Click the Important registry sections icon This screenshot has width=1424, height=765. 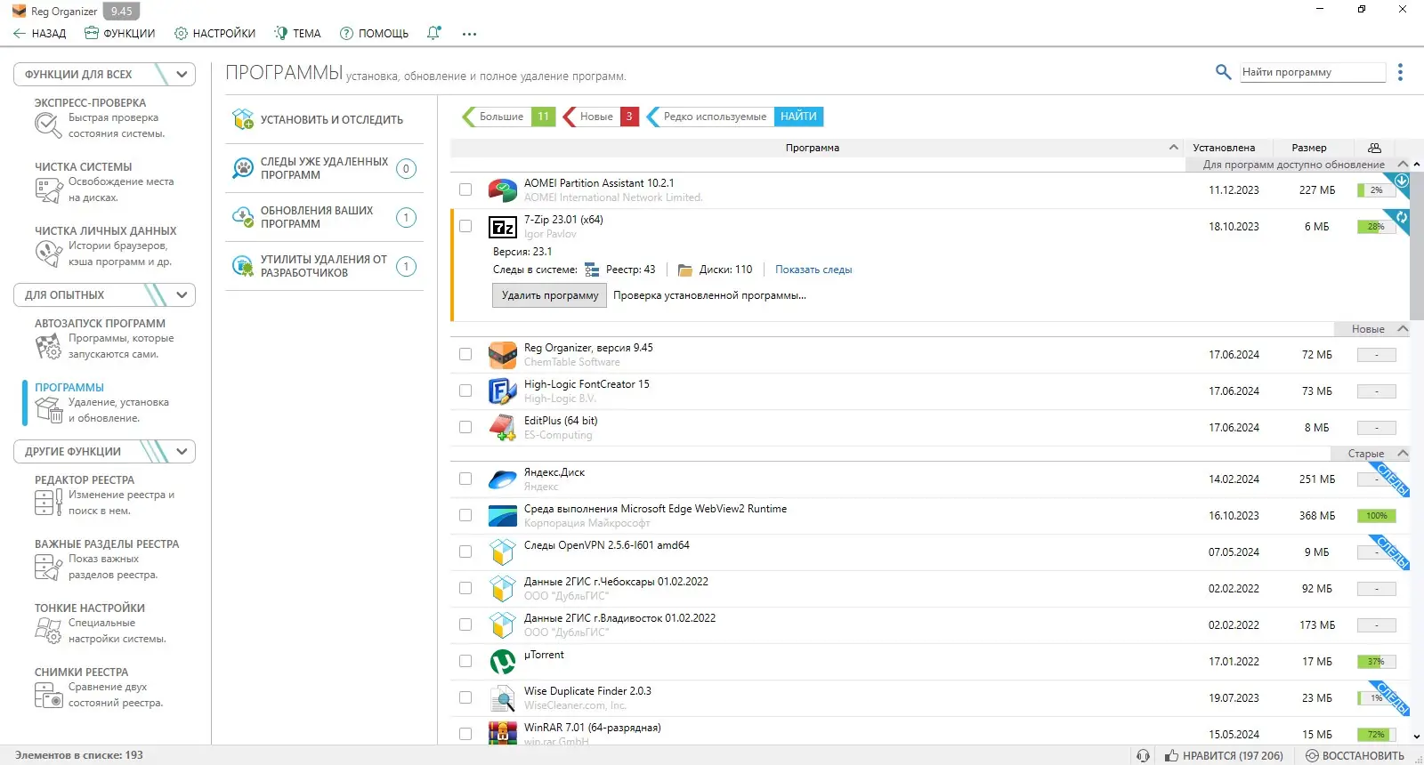pyautogui.click(x=48, y=567)
